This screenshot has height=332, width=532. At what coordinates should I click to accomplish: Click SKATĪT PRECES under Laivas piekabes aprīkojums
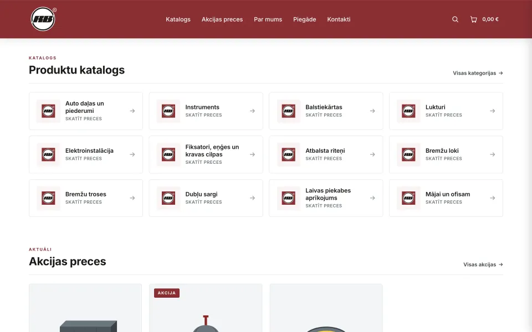pos(324,206)
